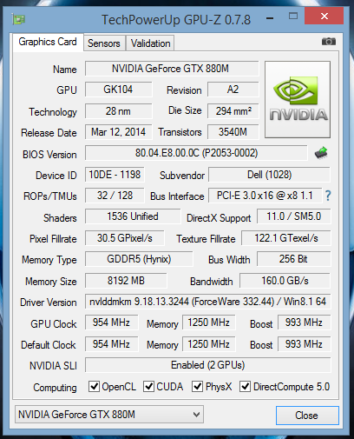Click the DirectX Support value 11.0 / SM5.0

pyautogui.click(x=294, y=216)
